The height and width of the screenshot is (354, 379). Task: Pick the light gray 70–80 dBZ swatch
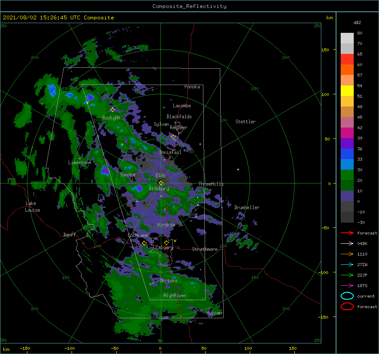347,38
